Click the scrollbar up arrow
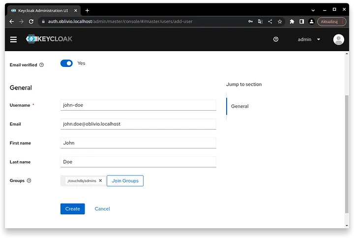Screen dimensions: 354x238 tap(347, 54)
